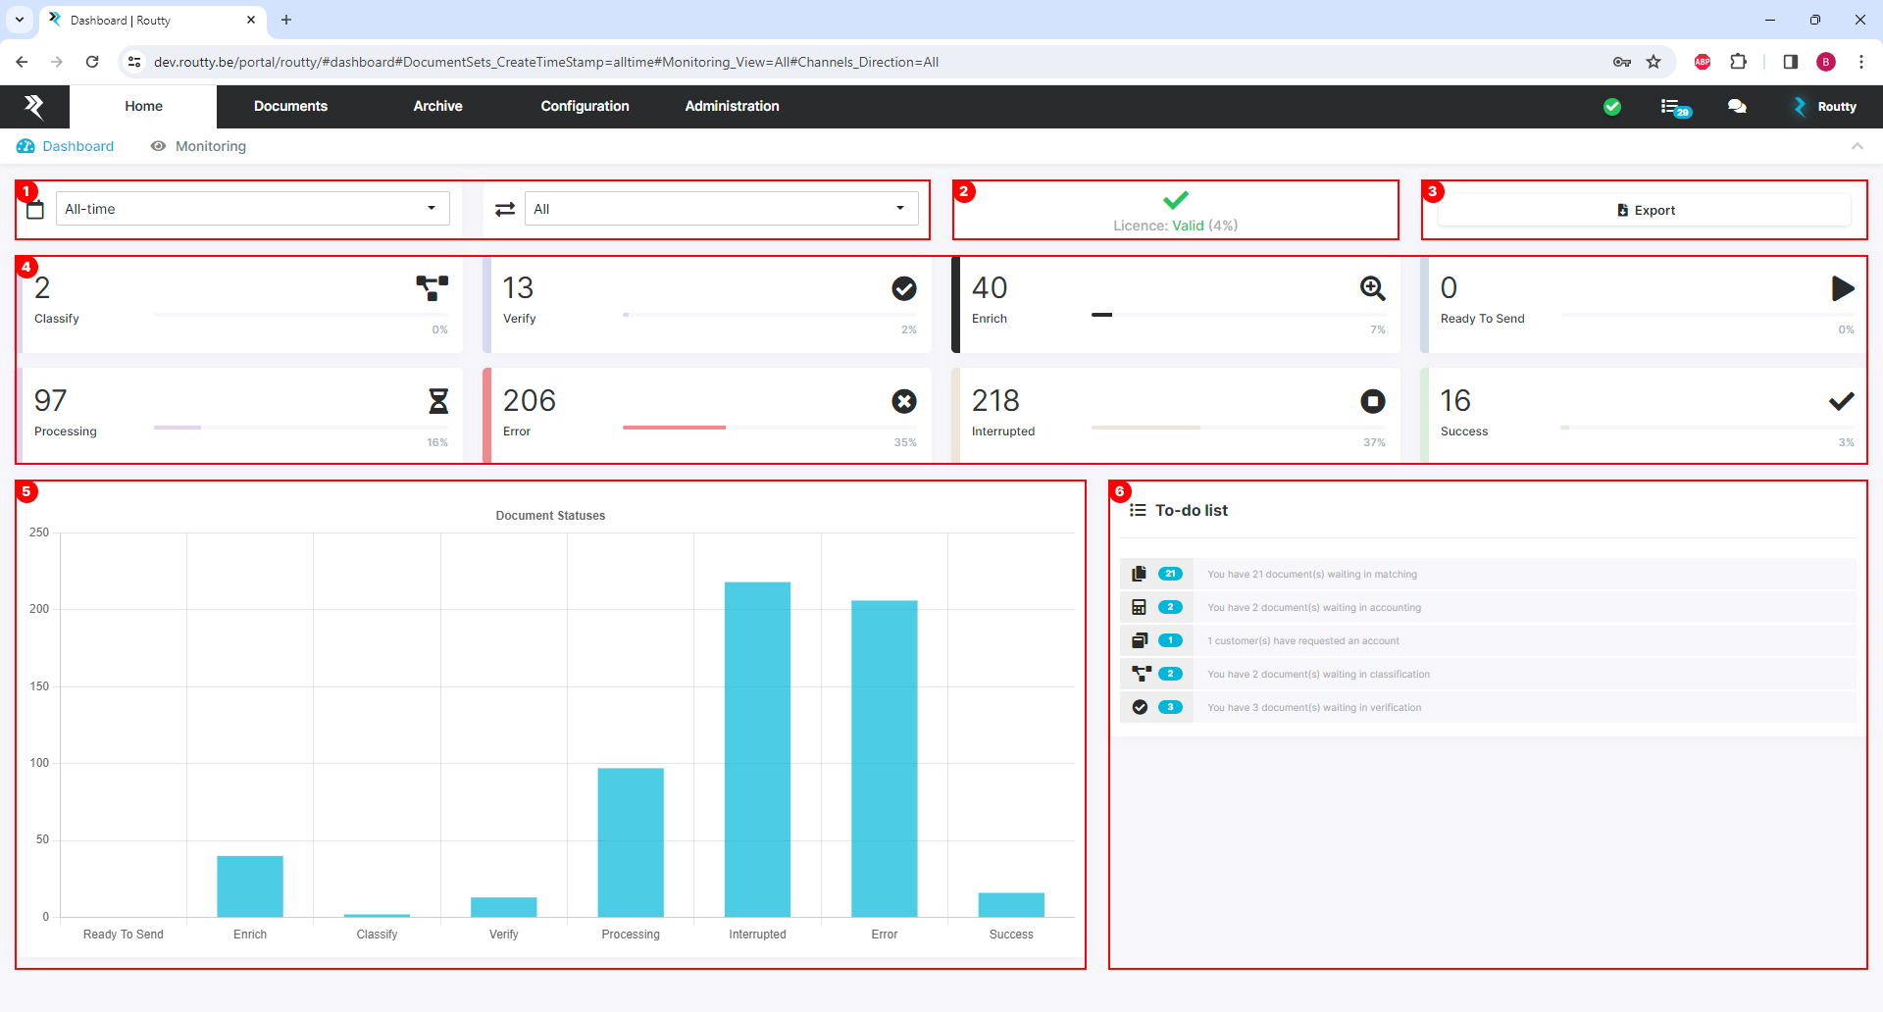Click the Interrupted stop icon on tile
The image size is (1883, 1012).
[1372, 401]
